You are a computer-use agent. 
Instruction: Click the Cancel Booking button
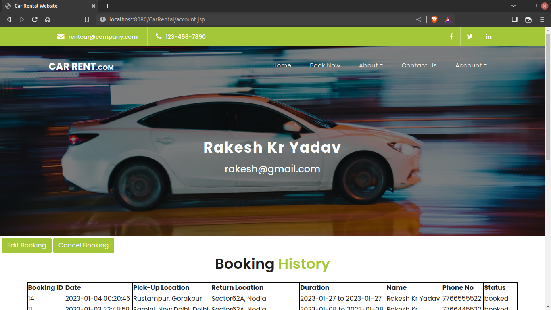[83, 245]
